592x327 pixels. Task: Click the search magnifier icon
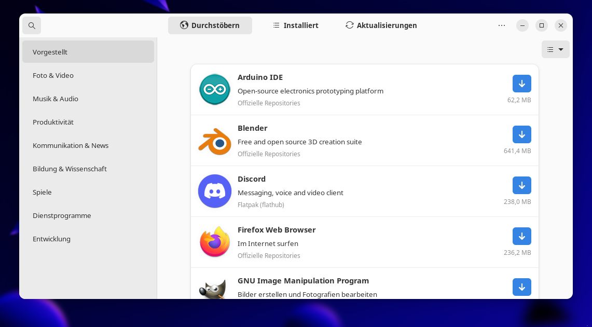(x=32, y=25)
